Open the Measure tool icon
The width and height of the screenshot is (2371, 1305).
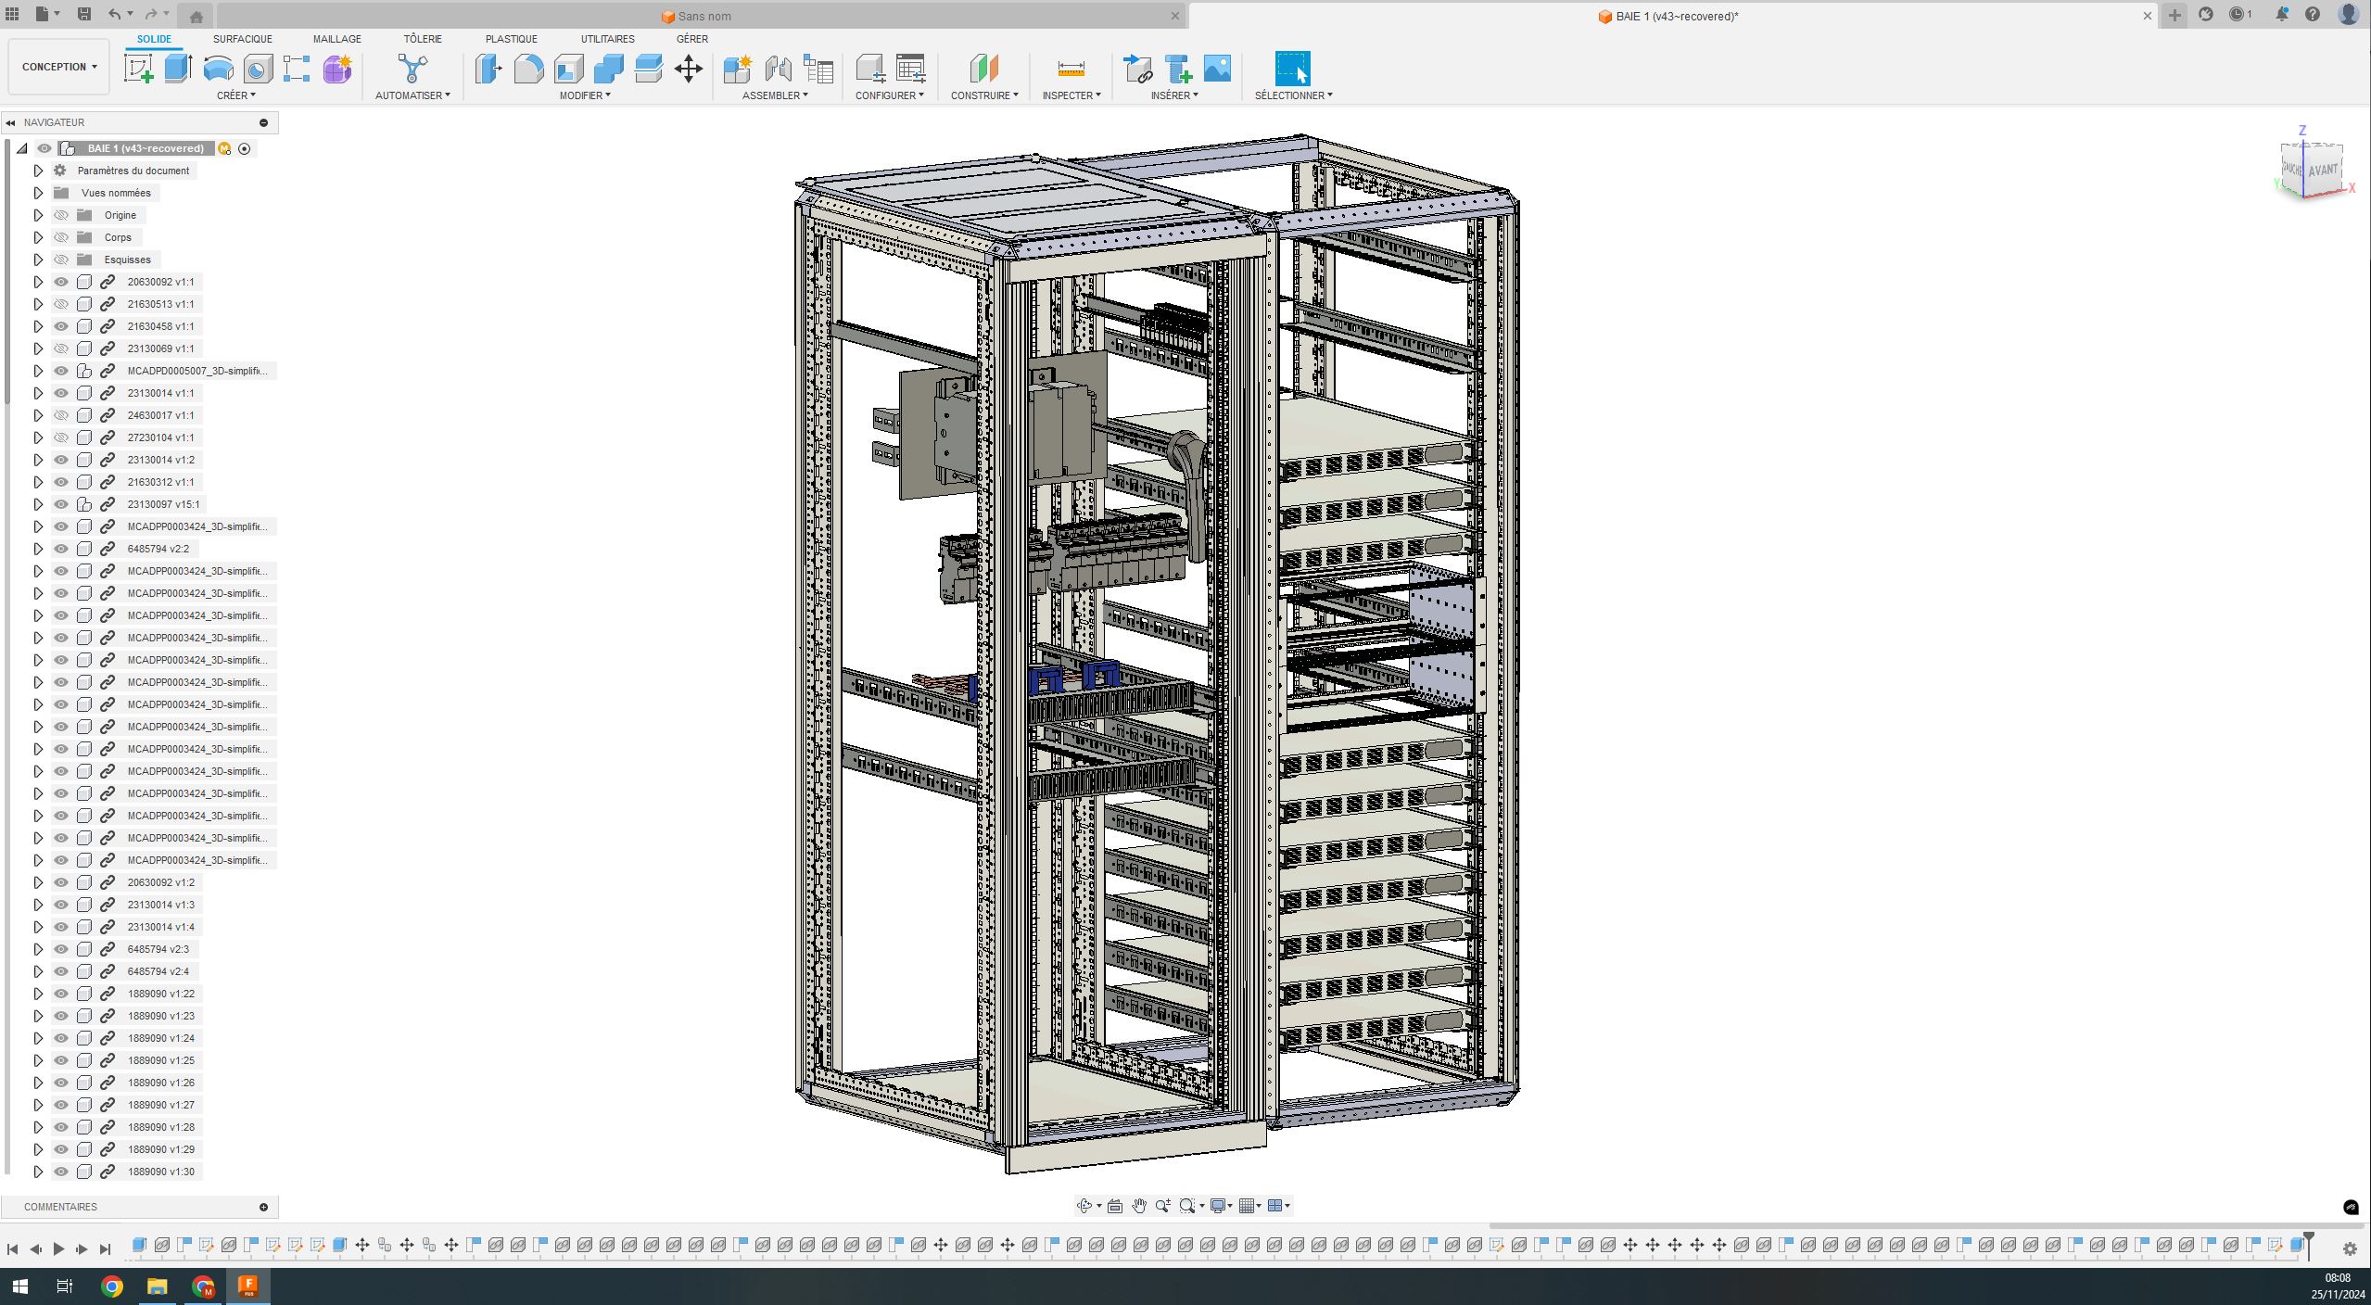click(1071, 69)
